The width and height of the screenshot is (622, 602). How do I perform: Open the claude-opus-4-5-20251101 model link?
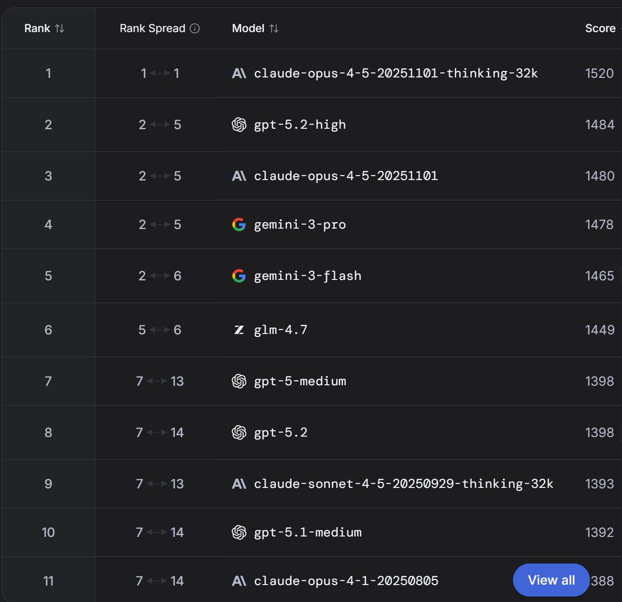[x=346, y=176]
